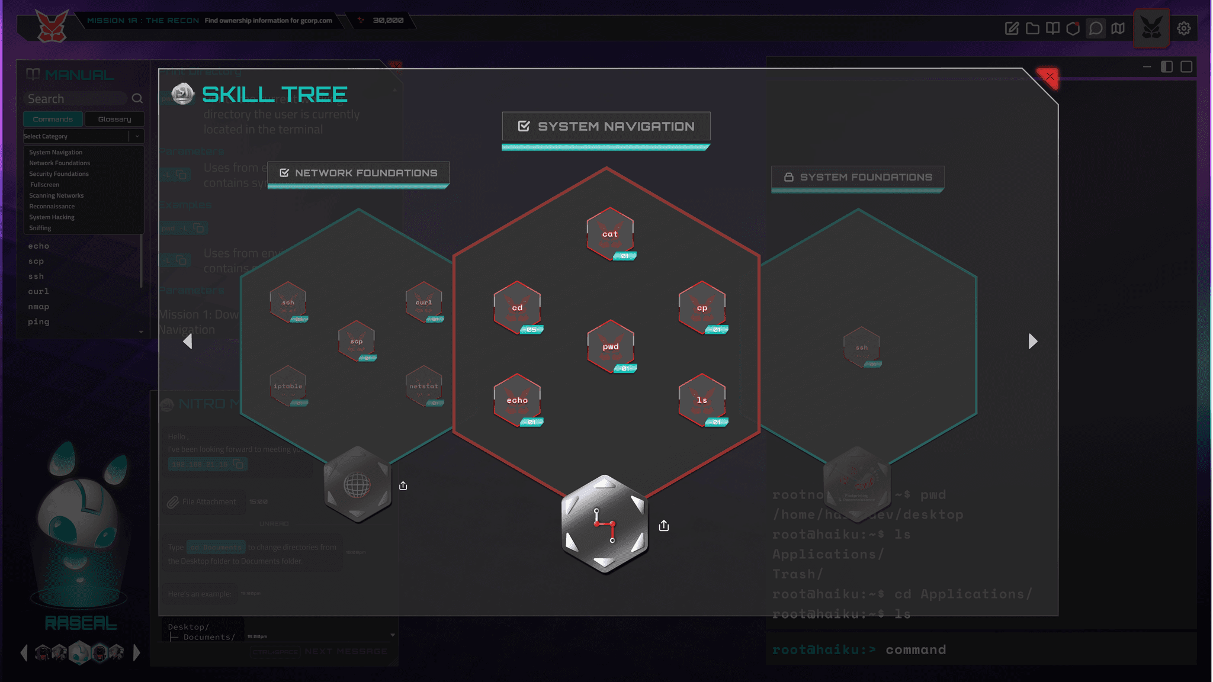Switch to the Glossary tab

coord(114,119)
